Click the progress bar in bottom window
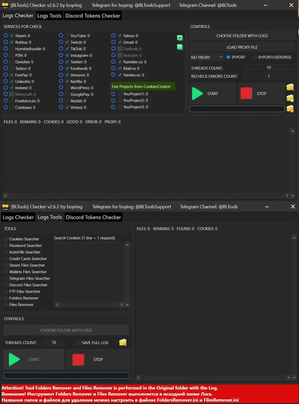 (67, 375)
